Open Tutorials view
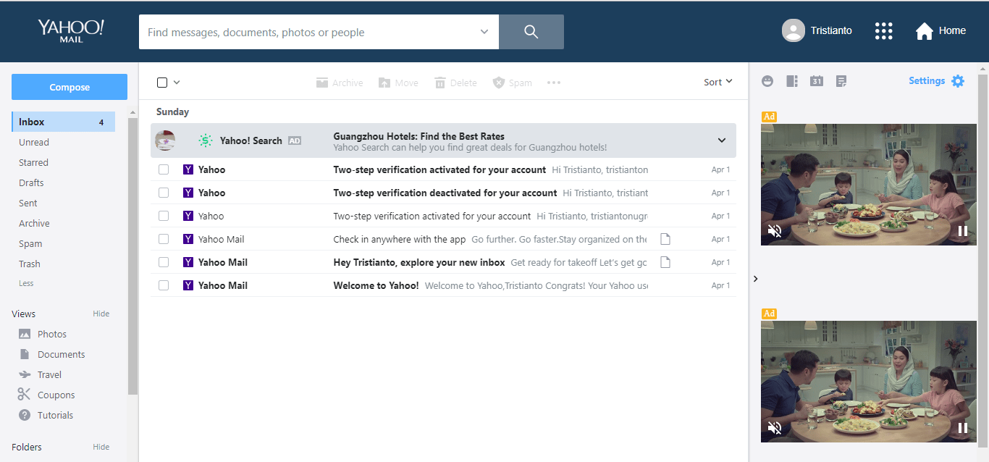 pos(55,415)
